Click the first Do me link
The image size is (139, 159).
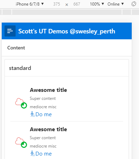click(44, 114)
